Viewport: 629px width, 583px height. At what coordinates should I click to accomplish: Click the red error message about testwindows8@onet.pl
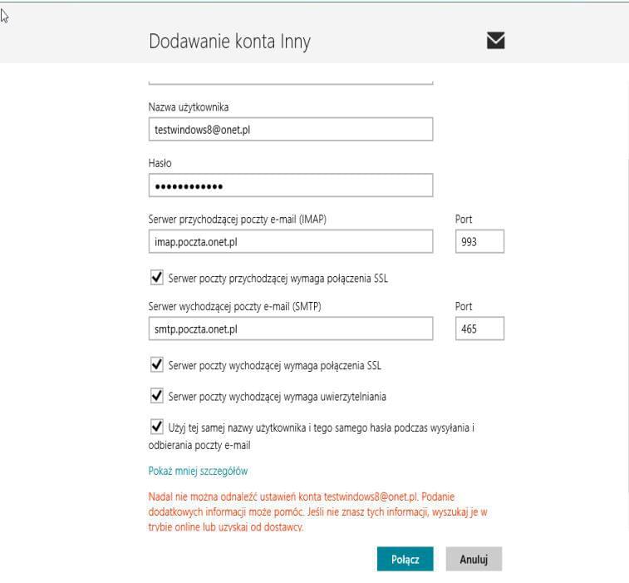click(317, 512)
